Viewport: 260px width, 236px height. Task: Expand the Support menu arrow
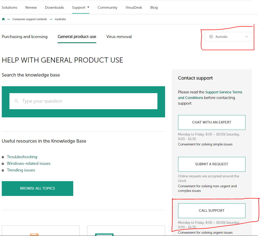pos(88,7)
